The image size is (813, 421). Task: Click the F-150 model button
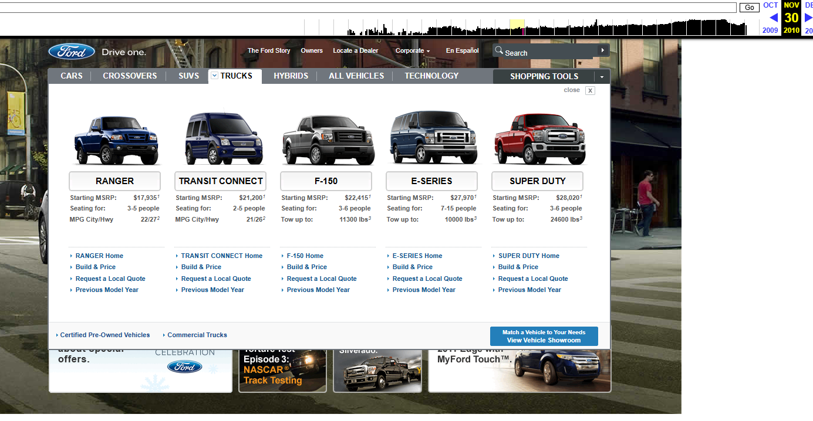coord(326,181)
